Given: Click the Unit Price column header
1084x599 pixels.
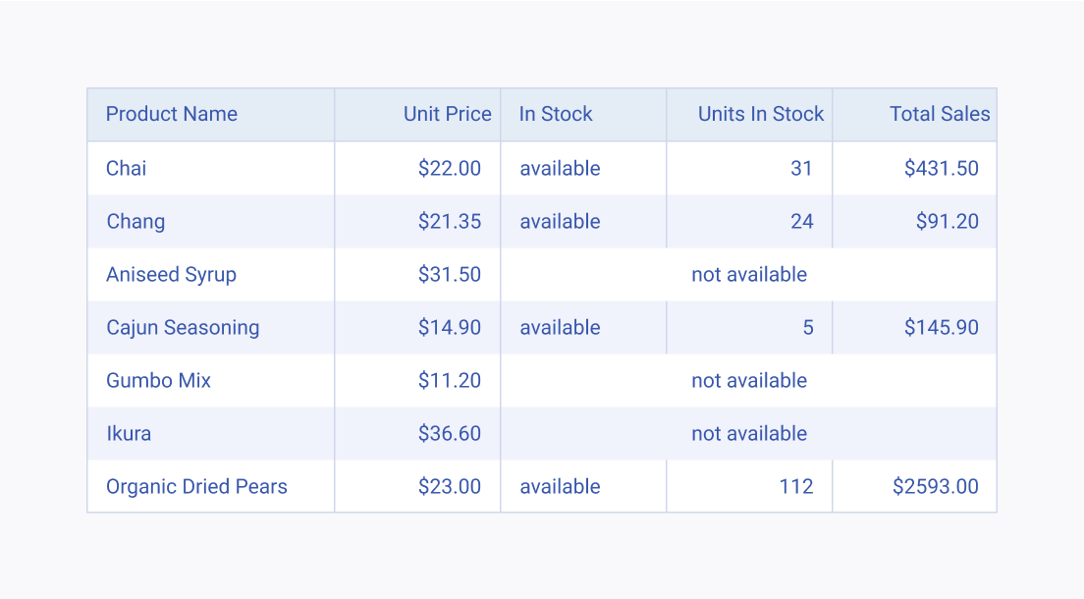Looking at the screenshot, I should pyautogui.click(x=417, y=114).
